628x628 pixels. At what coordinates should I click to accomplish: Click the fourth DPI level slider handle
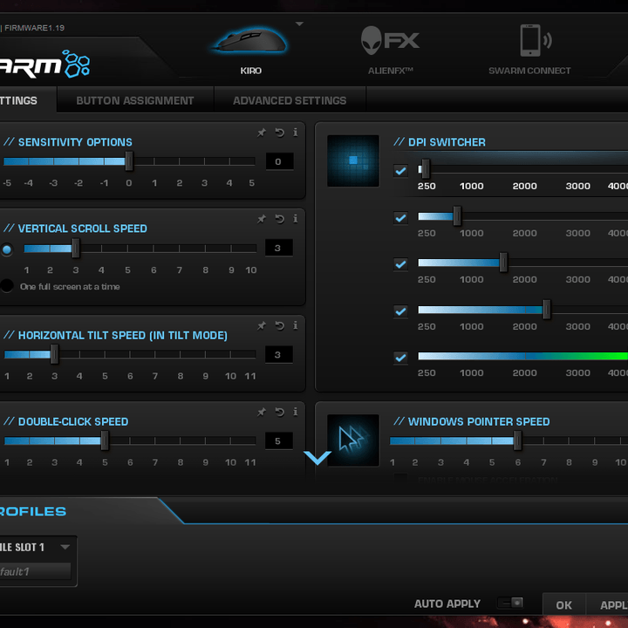tap(546, 310)
